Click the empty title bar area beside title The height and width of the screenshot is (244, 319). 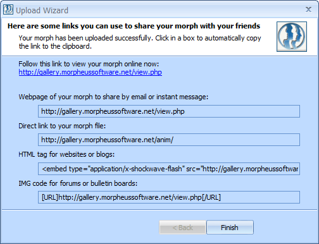185,10
